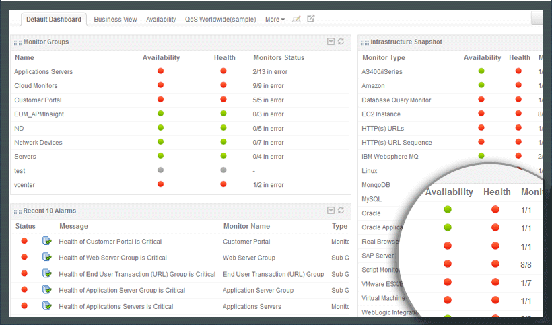Sort alarms by Monitor Name column header
The width and height of the screenshot is (552, 325).
pyautogui.click(x=247, y=226)
